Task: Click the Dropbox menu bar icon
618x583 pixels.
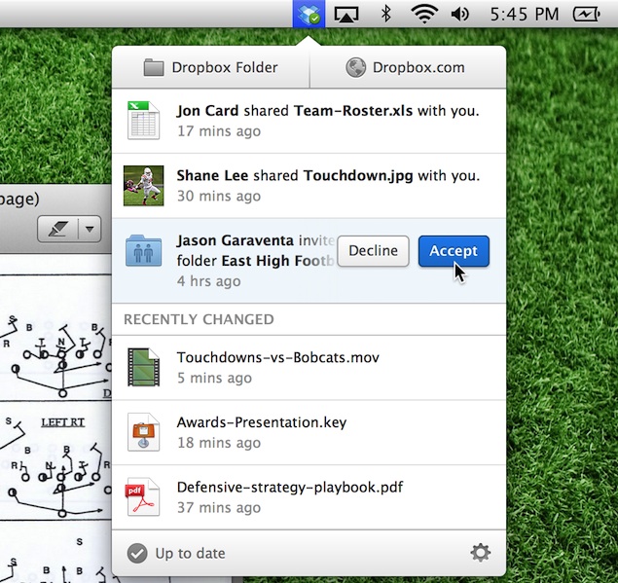Action: (309, 15)
